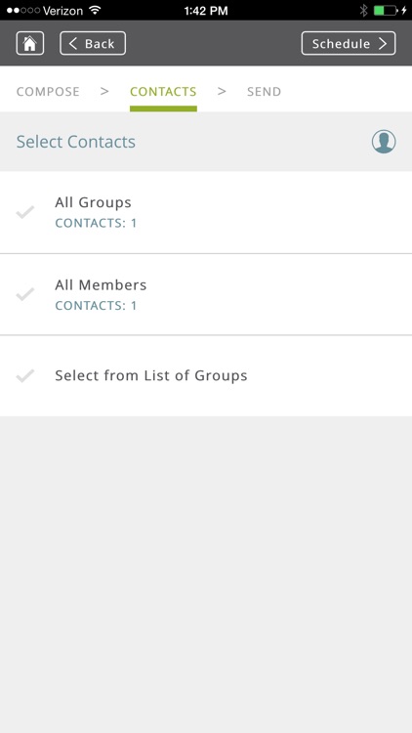Tap the battery indicator icon
The image size is (412, 733).
tap(386, 11)
